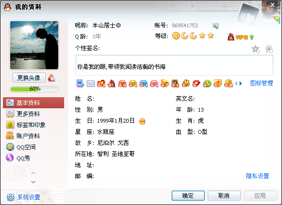The width and height of the screenshot is (282, 205).
Task: Click the golden book character icon
Action: tap(186, 83)
